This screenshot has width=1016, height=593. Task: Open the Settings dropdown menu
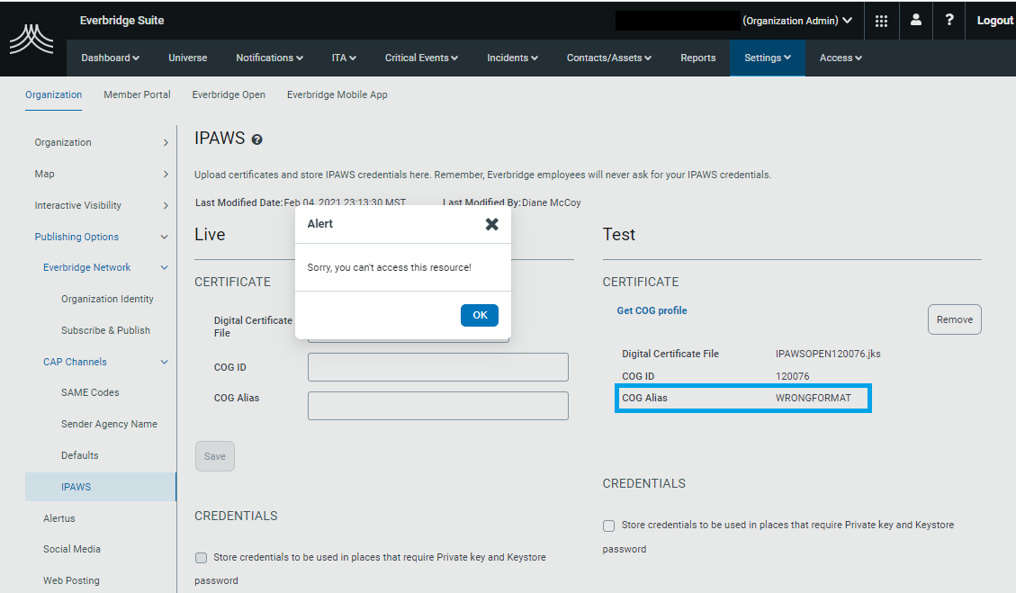pyautogui.click(x=767, y=58)
